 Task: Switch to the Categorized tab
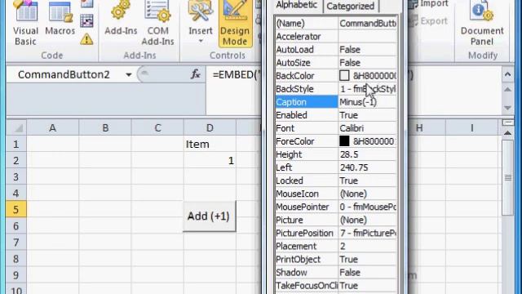tap(350, 6)
